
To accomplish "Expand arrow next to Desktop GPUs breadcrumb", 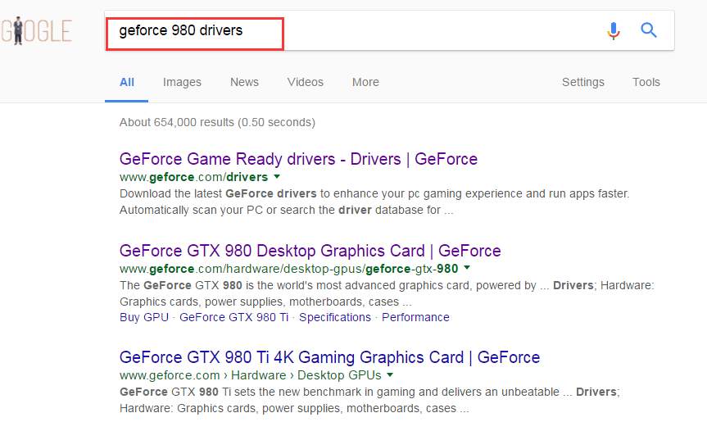I will 390,374.
